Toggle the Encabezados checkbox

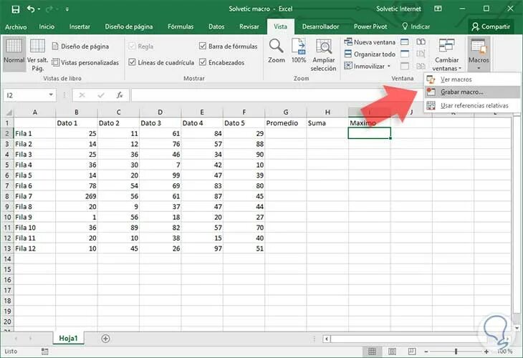tap(221, 62)
